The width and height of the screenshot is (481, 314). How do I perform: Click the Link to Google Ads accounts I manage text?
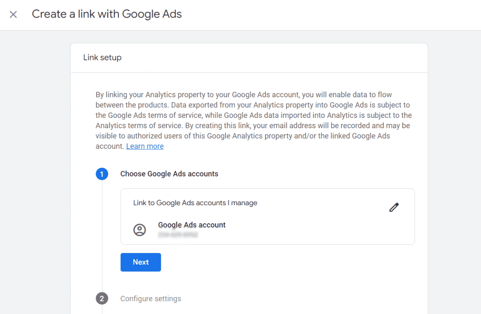pos(195,203)
